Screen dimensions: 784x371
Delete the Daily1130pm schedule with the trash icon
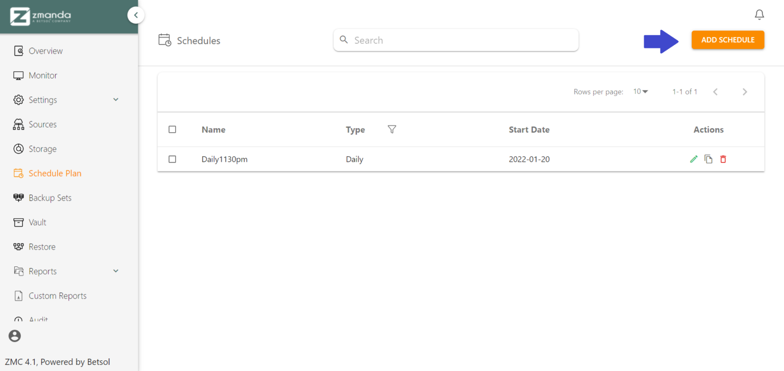tap(723, 159)
